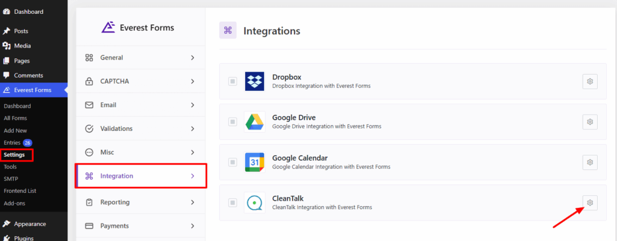The width and height of the screenshot is (617, 241).
Task: Expand the Integration settings chevron
Action: click(x=192, y=176)
